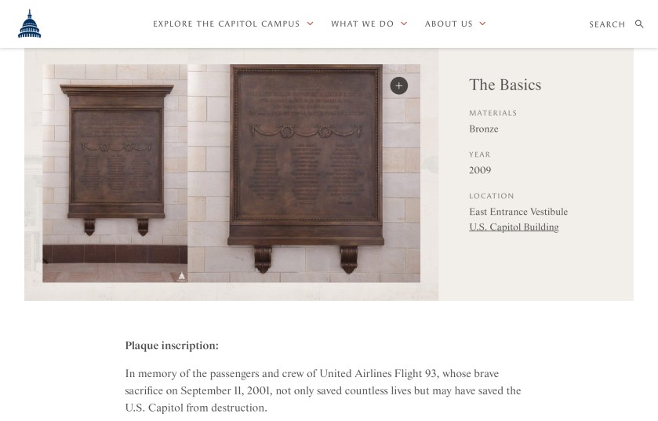Select the larger right plaque photo
This screenshot has width=658, height=421.
click(x=304, y=172)
